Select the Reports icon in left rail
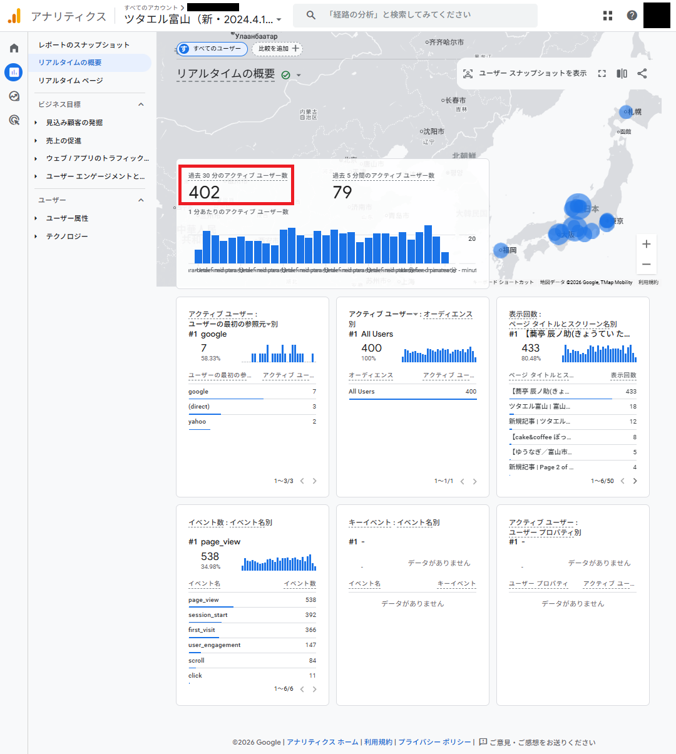The width and height of the screenshot is (676, 754). tap(14, 72)
